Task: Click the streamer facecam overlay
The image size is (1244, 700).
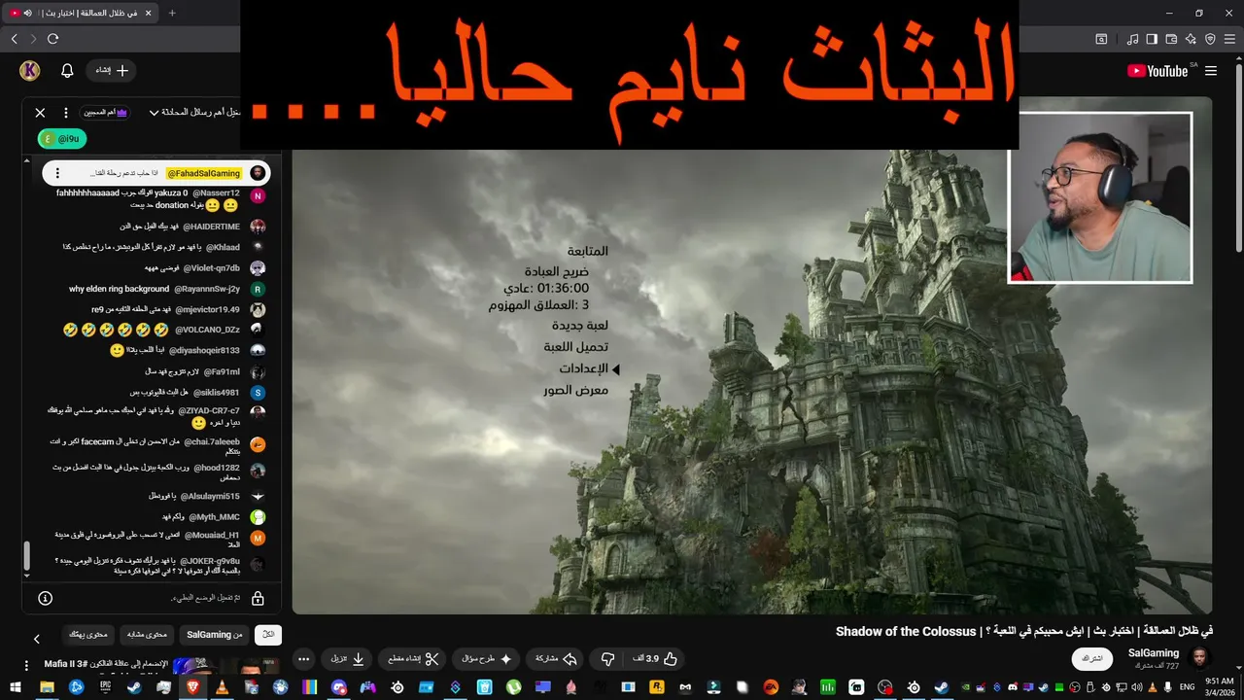Action: pos(1100,198)
